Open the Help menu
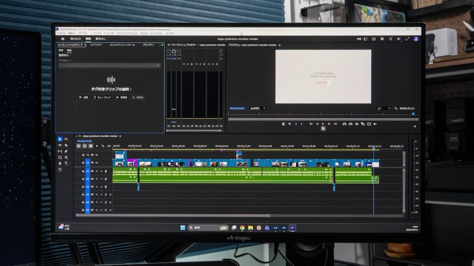The image size is (474, 266). pyautogui.click(x=169, y=33)
